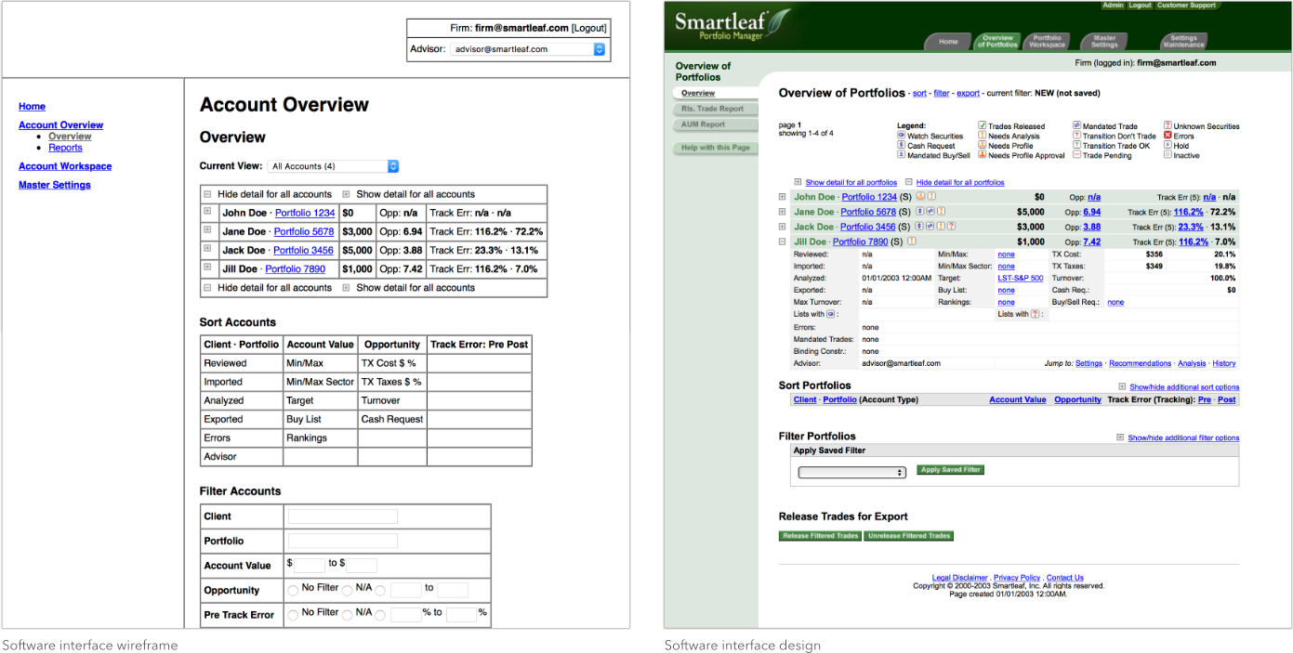Open the Current View 'All Accounts (4)' dropdown
Screen dimensions: 1293x653
tap(334, 166)
